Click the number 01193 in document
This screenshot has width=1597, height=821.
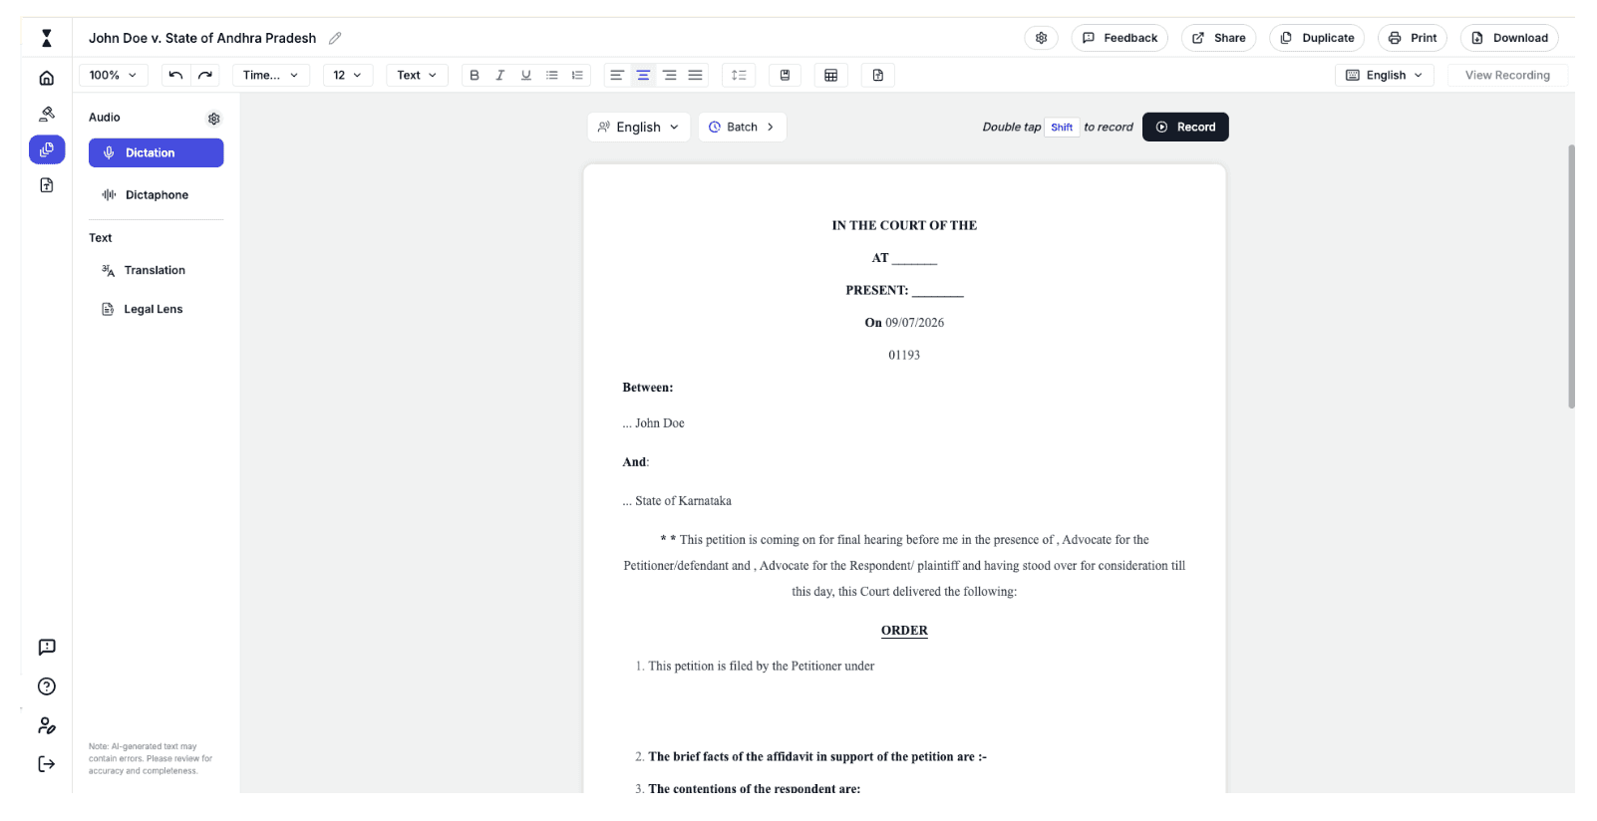pyautogui.click(x=904, y=355)
